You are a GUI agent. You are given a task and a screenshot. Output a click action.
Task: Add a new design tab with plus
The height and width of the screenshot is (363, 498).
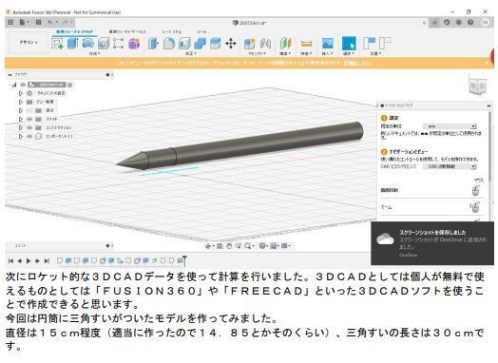[434, 23]
